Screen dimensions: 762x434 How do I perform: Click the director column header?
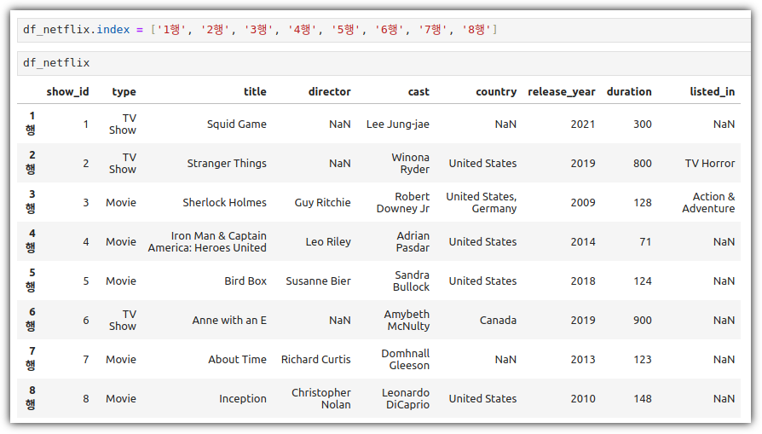pyautogui.click(x=330, y=92)
